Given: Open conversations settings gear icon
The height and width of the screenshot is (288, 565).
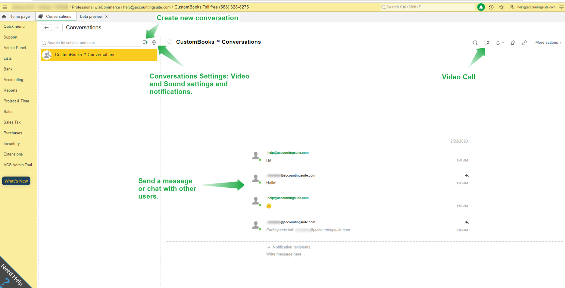Looking at the screenshot, I should coord(154,42).
